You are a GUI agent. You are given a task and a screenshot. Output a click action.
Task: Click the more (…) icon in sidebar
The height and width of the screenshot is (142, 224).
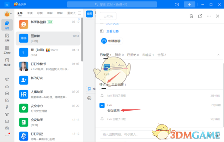pos(7,135)
